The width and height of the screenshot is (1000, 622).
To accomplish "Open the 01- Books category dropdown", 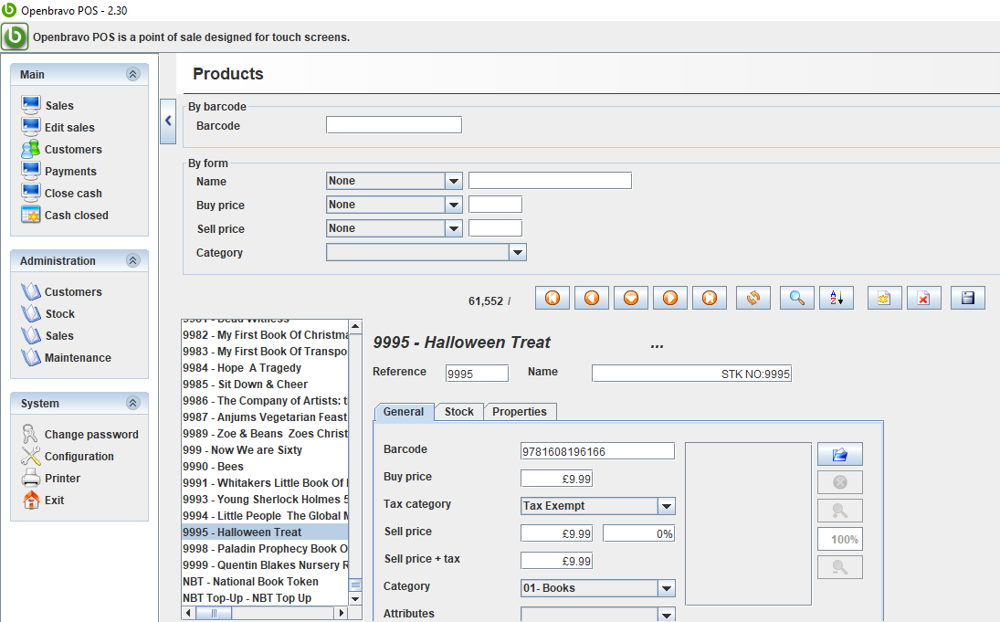I will coord(667,588).
